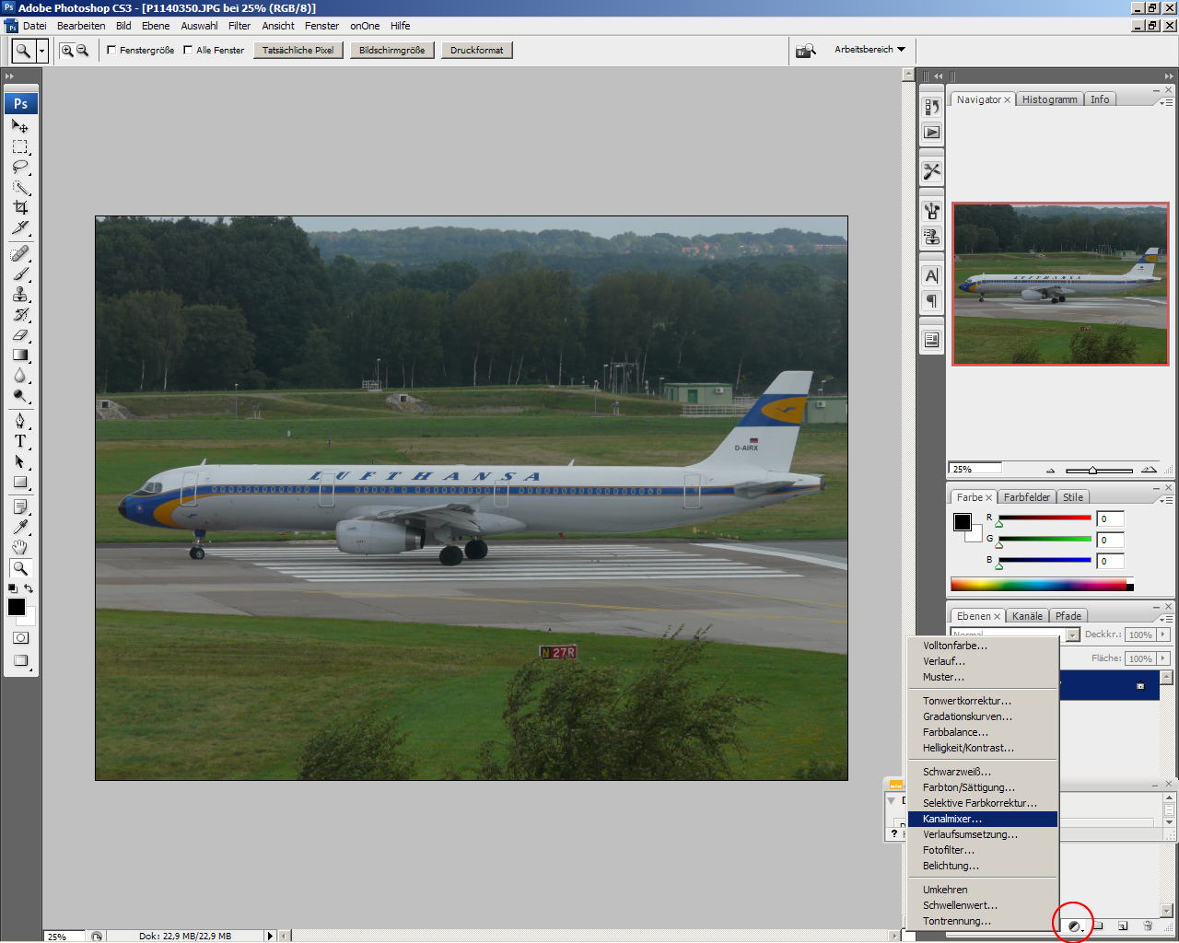
Task: Click zoom-in magnifier in options bar
Action: (x=66, y=51)
